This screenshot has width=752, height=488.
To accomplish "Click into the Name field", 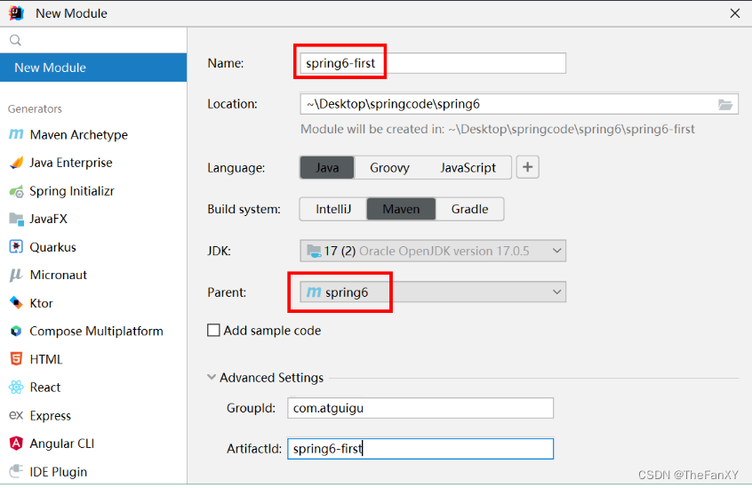I will pyautogui.click(x=433, y=63).
